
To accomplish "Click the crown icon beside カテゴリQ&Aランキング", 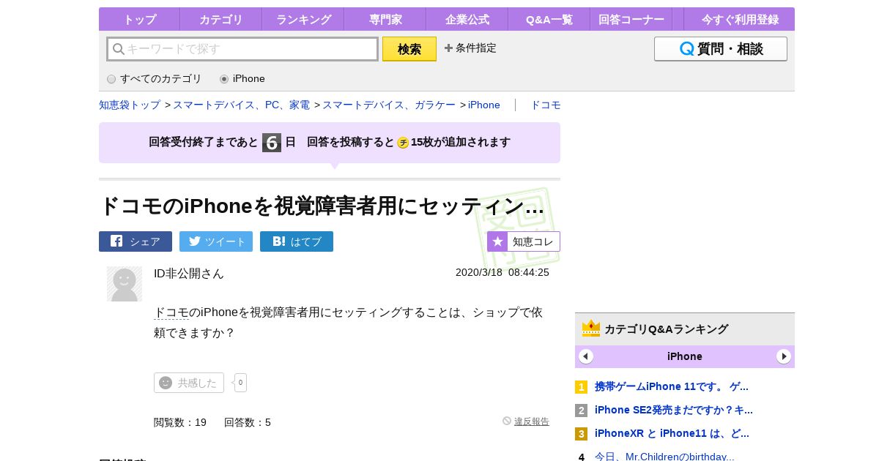I will pos(591,329).
